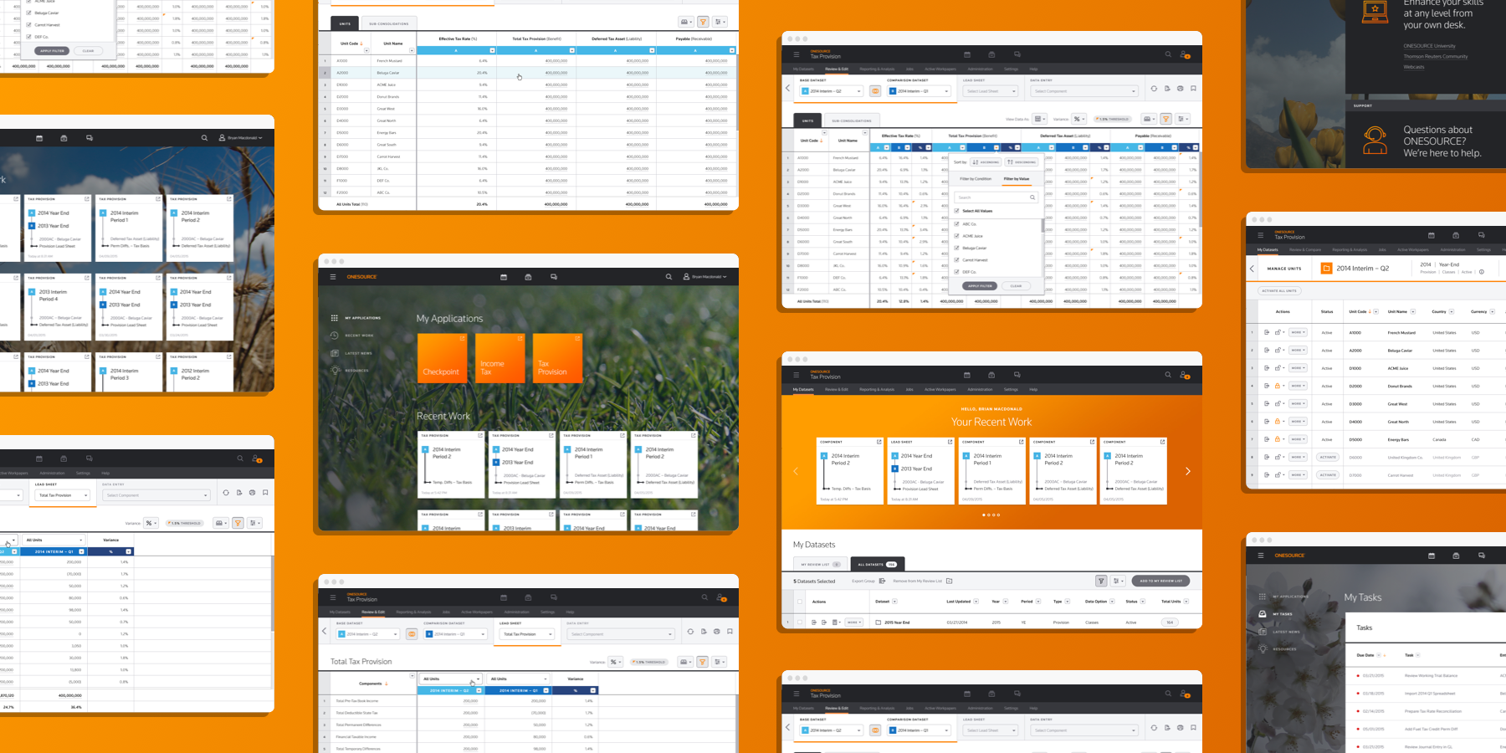The height and width of the screenshot is (753, 1506).
Task: Select My Applications grid icon in grass window sidebar
Action: pyautogui.click(x=334, y=318)
